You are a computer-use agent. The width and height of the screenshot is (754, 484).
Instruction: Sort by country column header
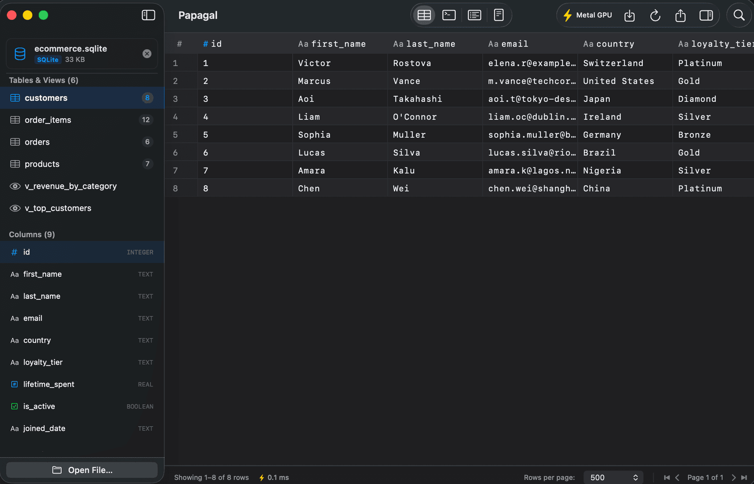point(625,44)
